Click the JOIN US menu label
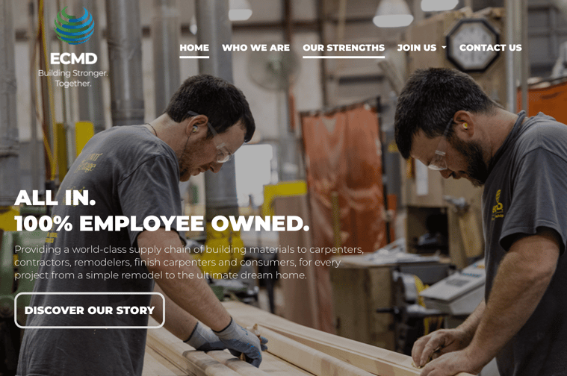Image resolution: width=567 pixels, height=376 pixels. point(417,48)
